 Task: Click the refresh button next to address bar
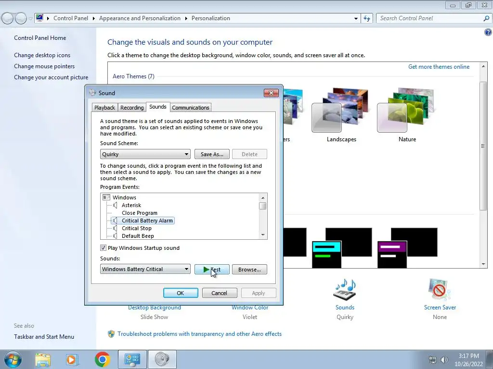[366, 19]
